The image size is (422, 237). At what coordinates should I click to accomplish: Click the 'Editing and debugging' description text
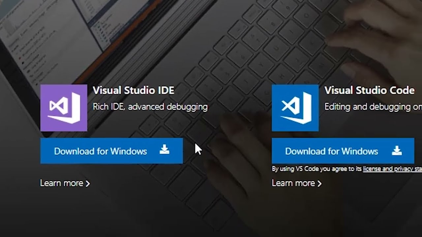coord(373,107)
